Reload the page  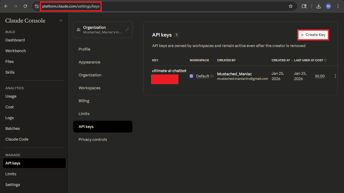coord(25,6)
